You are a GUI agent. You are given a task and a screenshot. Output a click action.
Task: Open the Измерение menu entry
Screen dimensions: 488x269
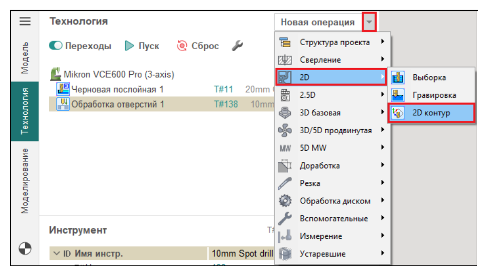pos(321,236)
